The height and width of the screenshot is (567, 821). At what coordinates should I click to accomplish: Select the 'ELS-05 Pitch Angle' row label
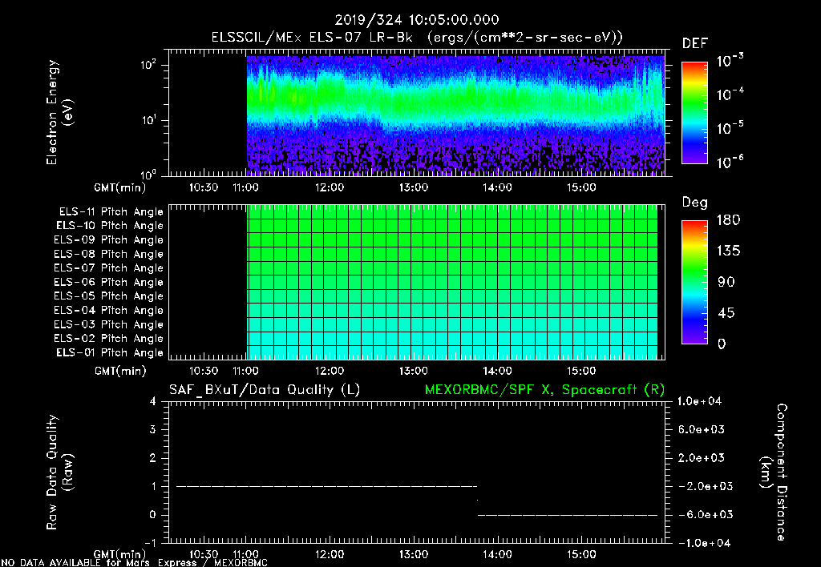109,296
